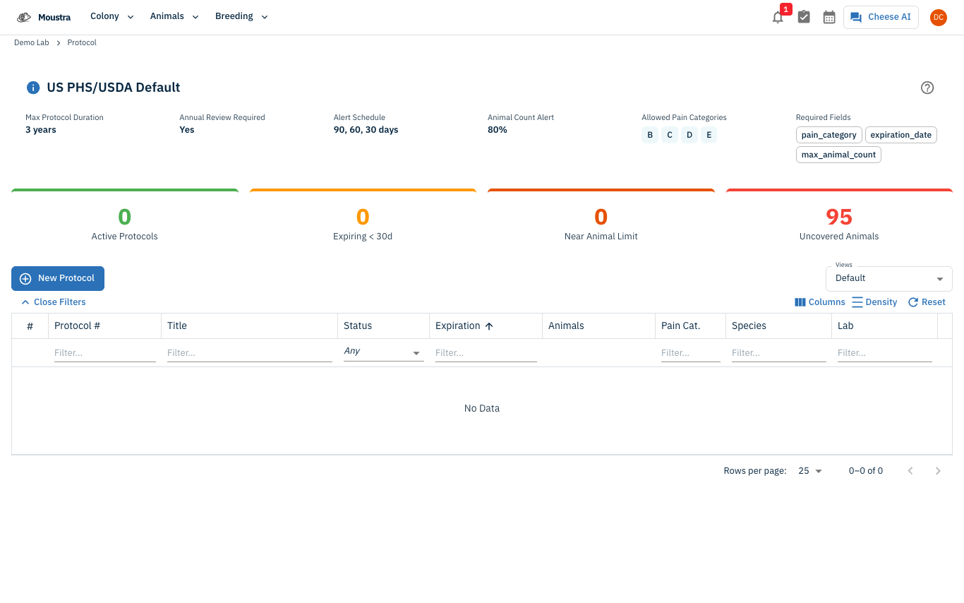Viewport: 964px width, 603px height.
Task: Go to previous page arrow
Action: 910,471
